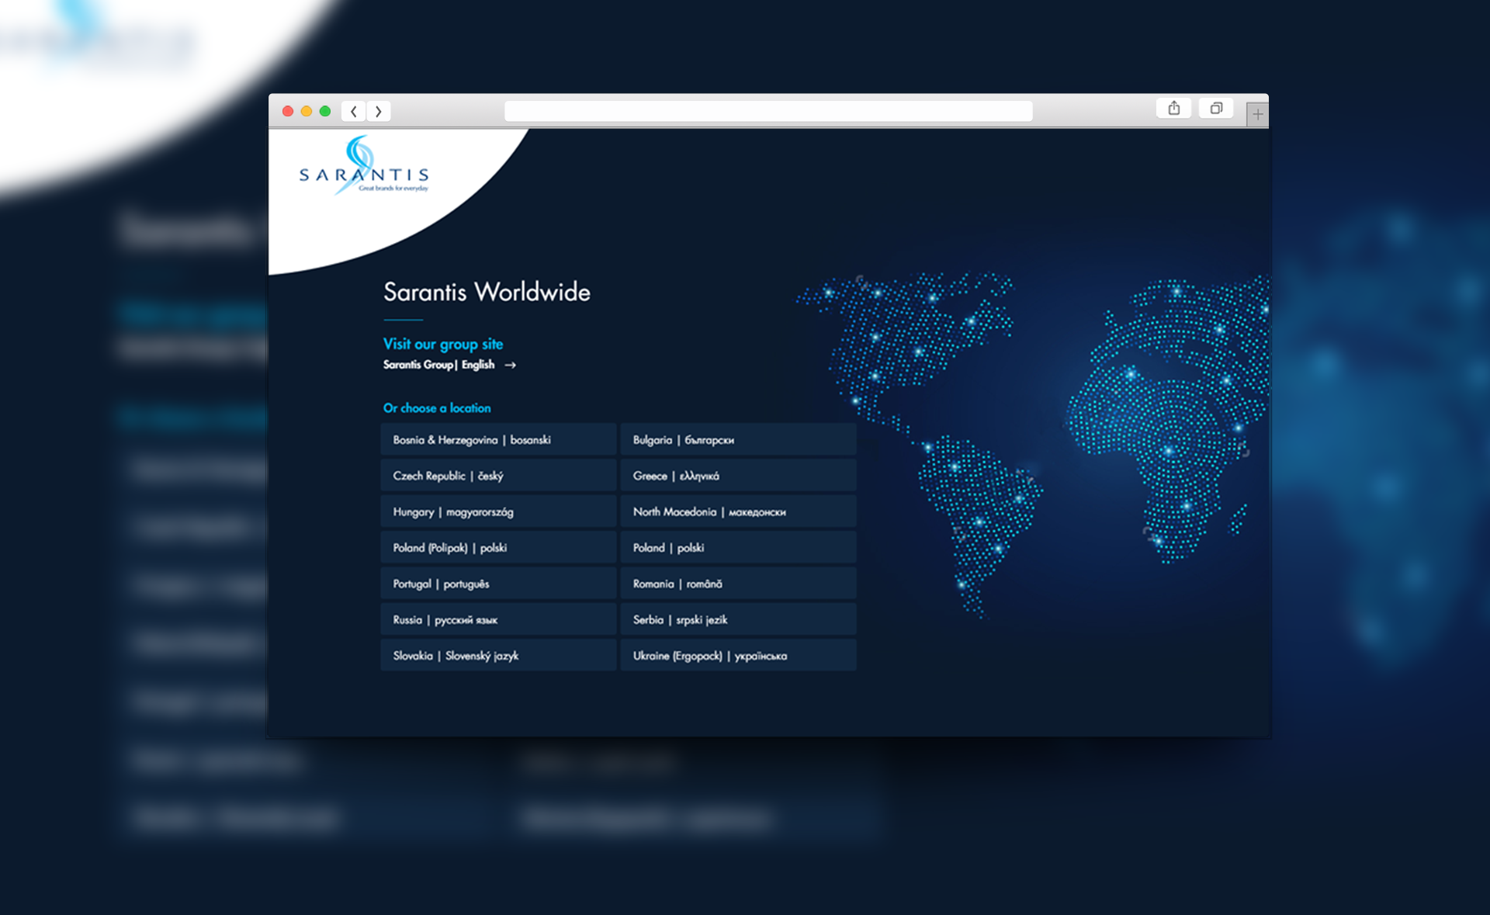Go forward with the browser forward arrow
1490x915 pixels.
pos(379,112)
